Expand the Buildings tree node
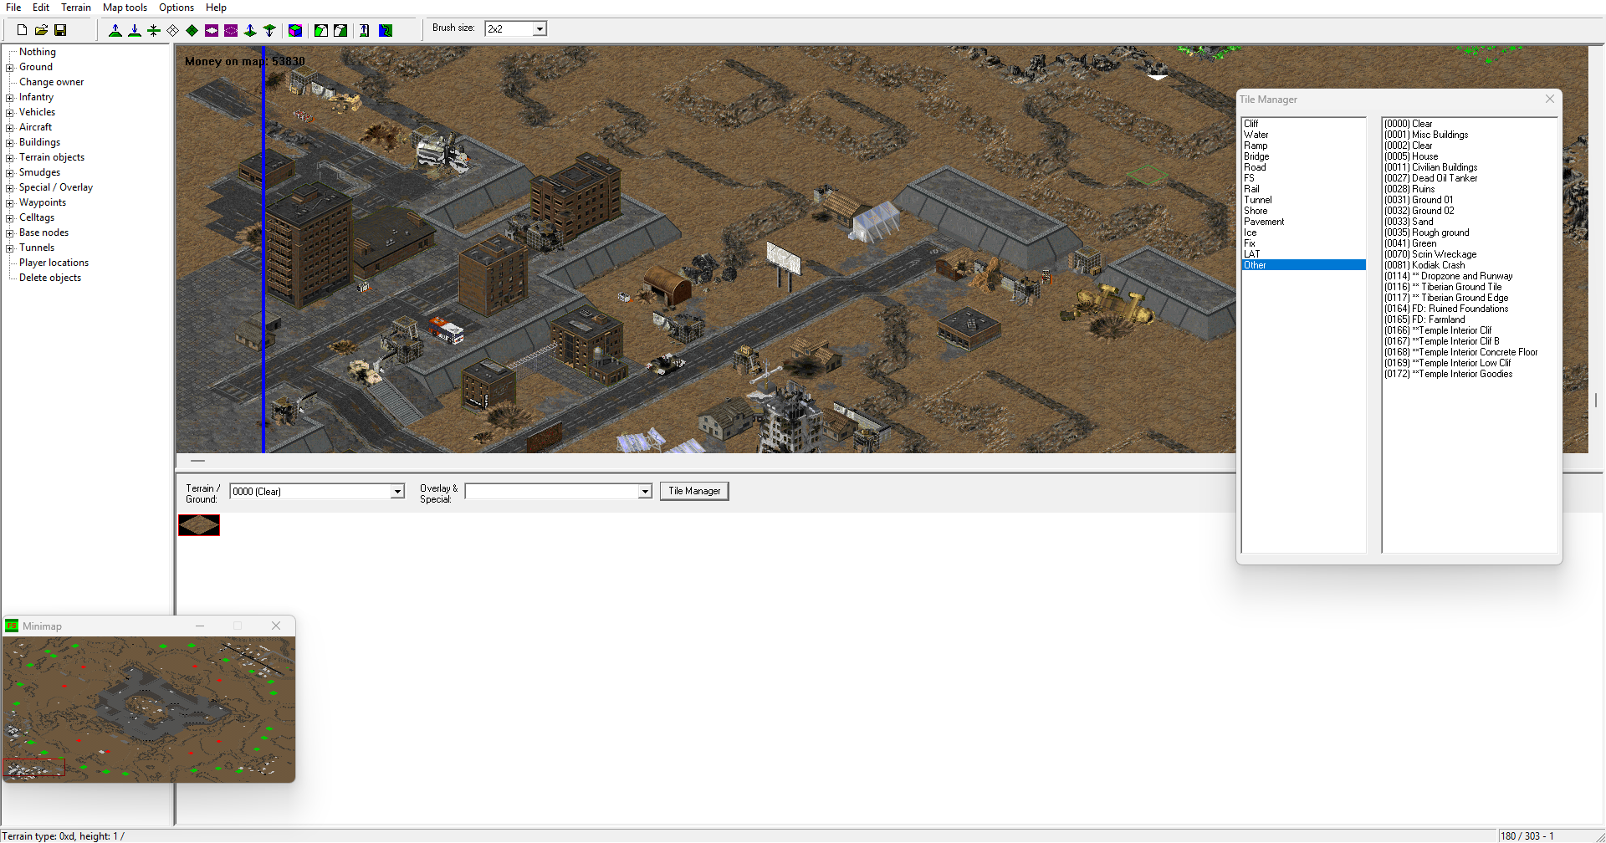The height and width of the screenshot is (843, 1606). [x=10, y=143]
